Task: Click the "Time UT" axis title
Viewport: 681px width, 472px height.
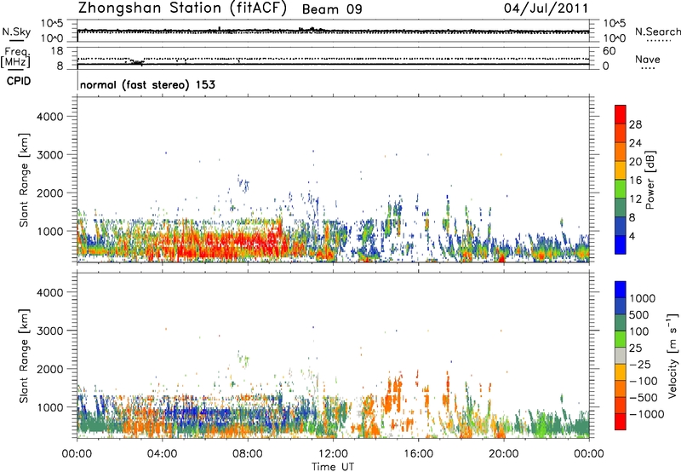Action: coord(333,467)
